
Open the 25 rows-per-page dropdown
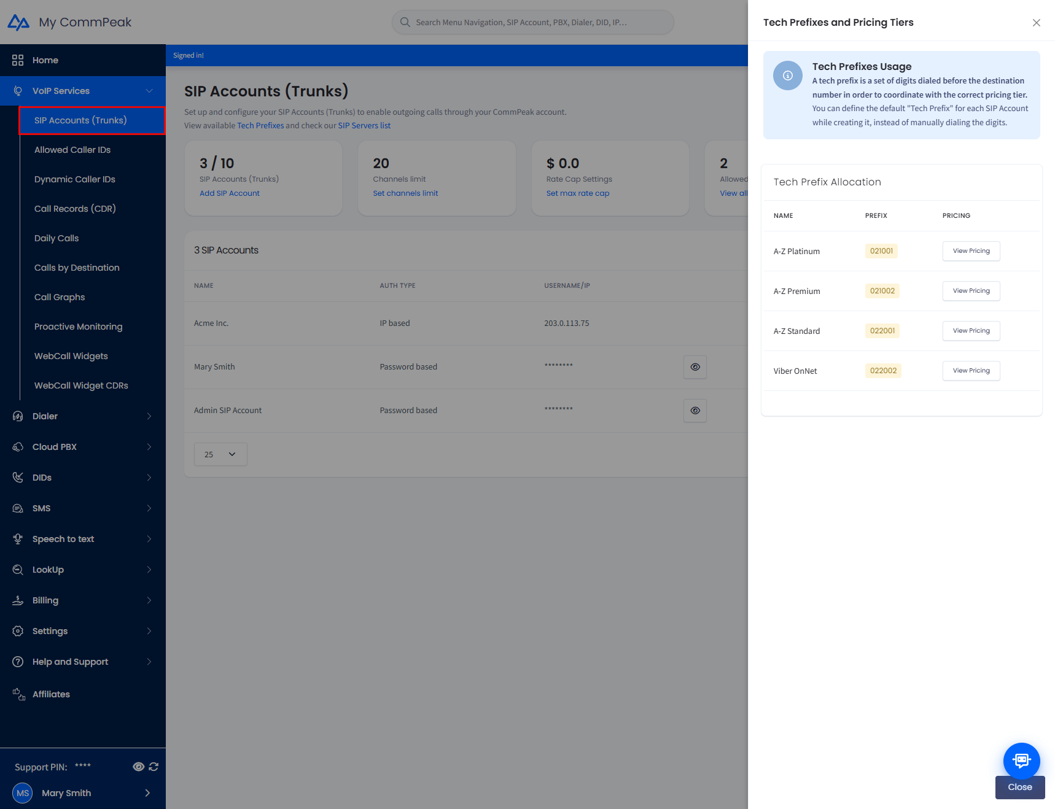click(220, 454)
